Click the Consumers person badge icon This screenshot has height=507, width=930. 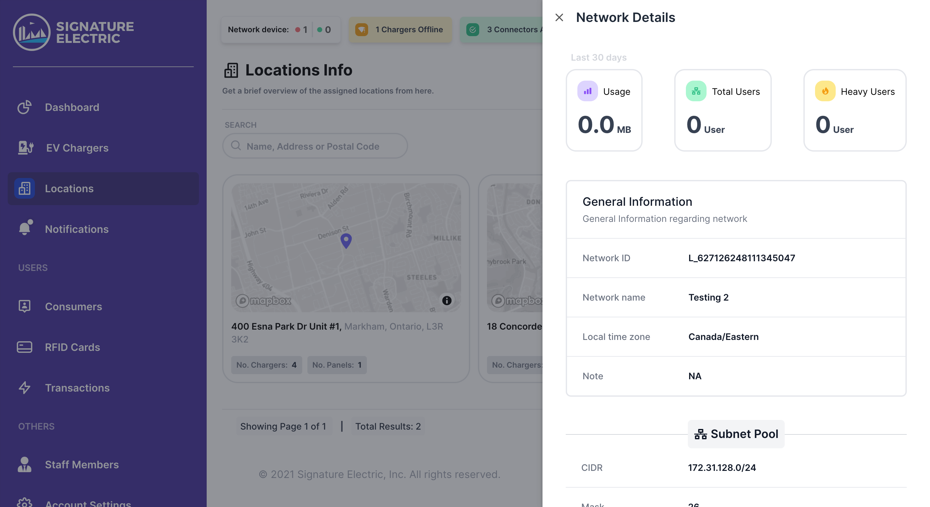coord(25,306)
